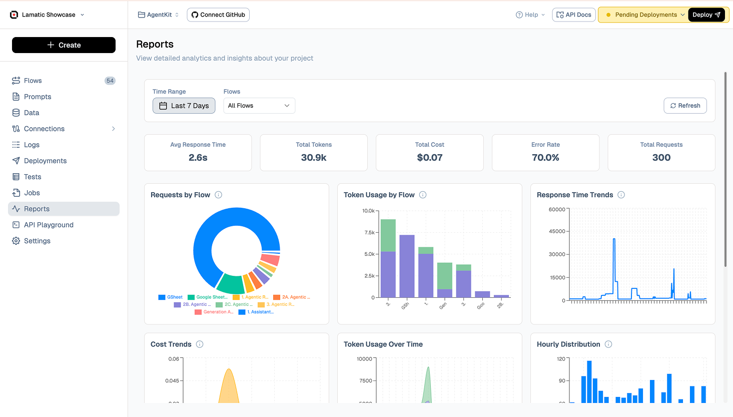Click the info icon beside Token Usage by Flow
This screenshot has width=733, height=417.
point(423,195)
